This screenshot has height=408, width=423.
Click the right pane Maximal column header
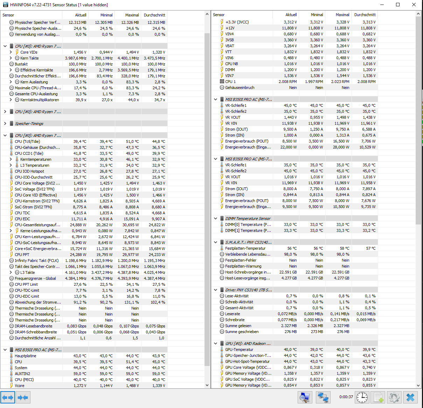pyautogui.click(x=338, y=15)
